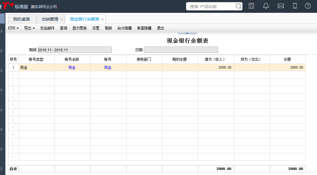This screenshot has width=317, height=175.
Task: Open the help question mark icon
Action: tap(308, 6)
